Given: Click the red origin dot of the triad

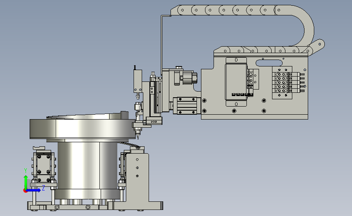Looking at the screenshot, I should pyautogui.click(x=25, y=191).
